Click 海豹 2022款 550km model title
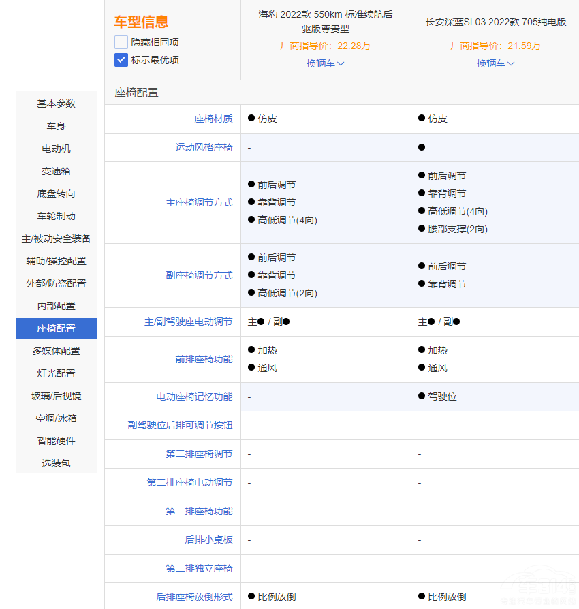 pos(326,21)
